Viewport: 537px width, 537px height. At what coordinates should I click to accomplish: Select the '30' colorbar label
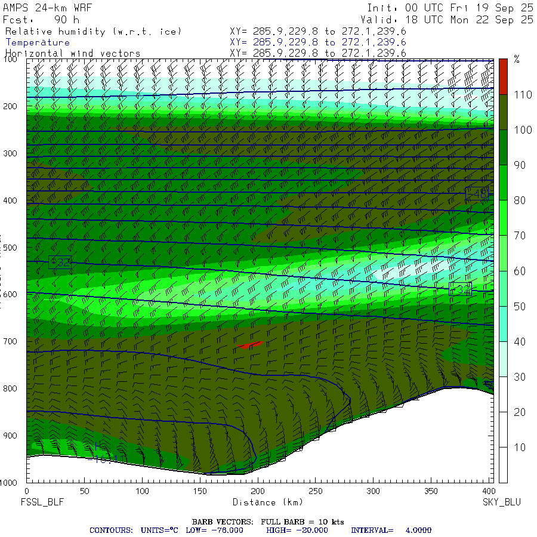click(520, 376)
